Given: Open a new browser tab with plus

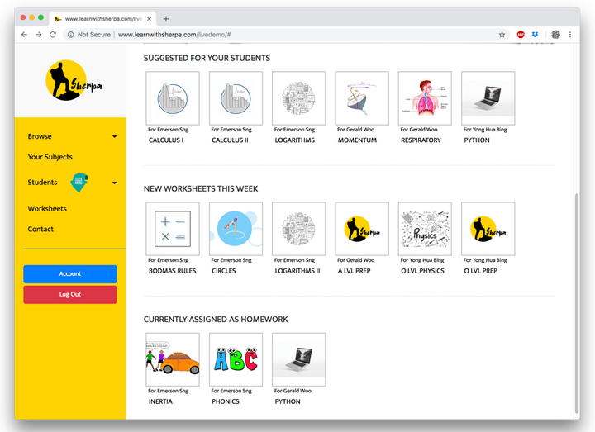Looking at the screenshot, I should tap(166, 18).
